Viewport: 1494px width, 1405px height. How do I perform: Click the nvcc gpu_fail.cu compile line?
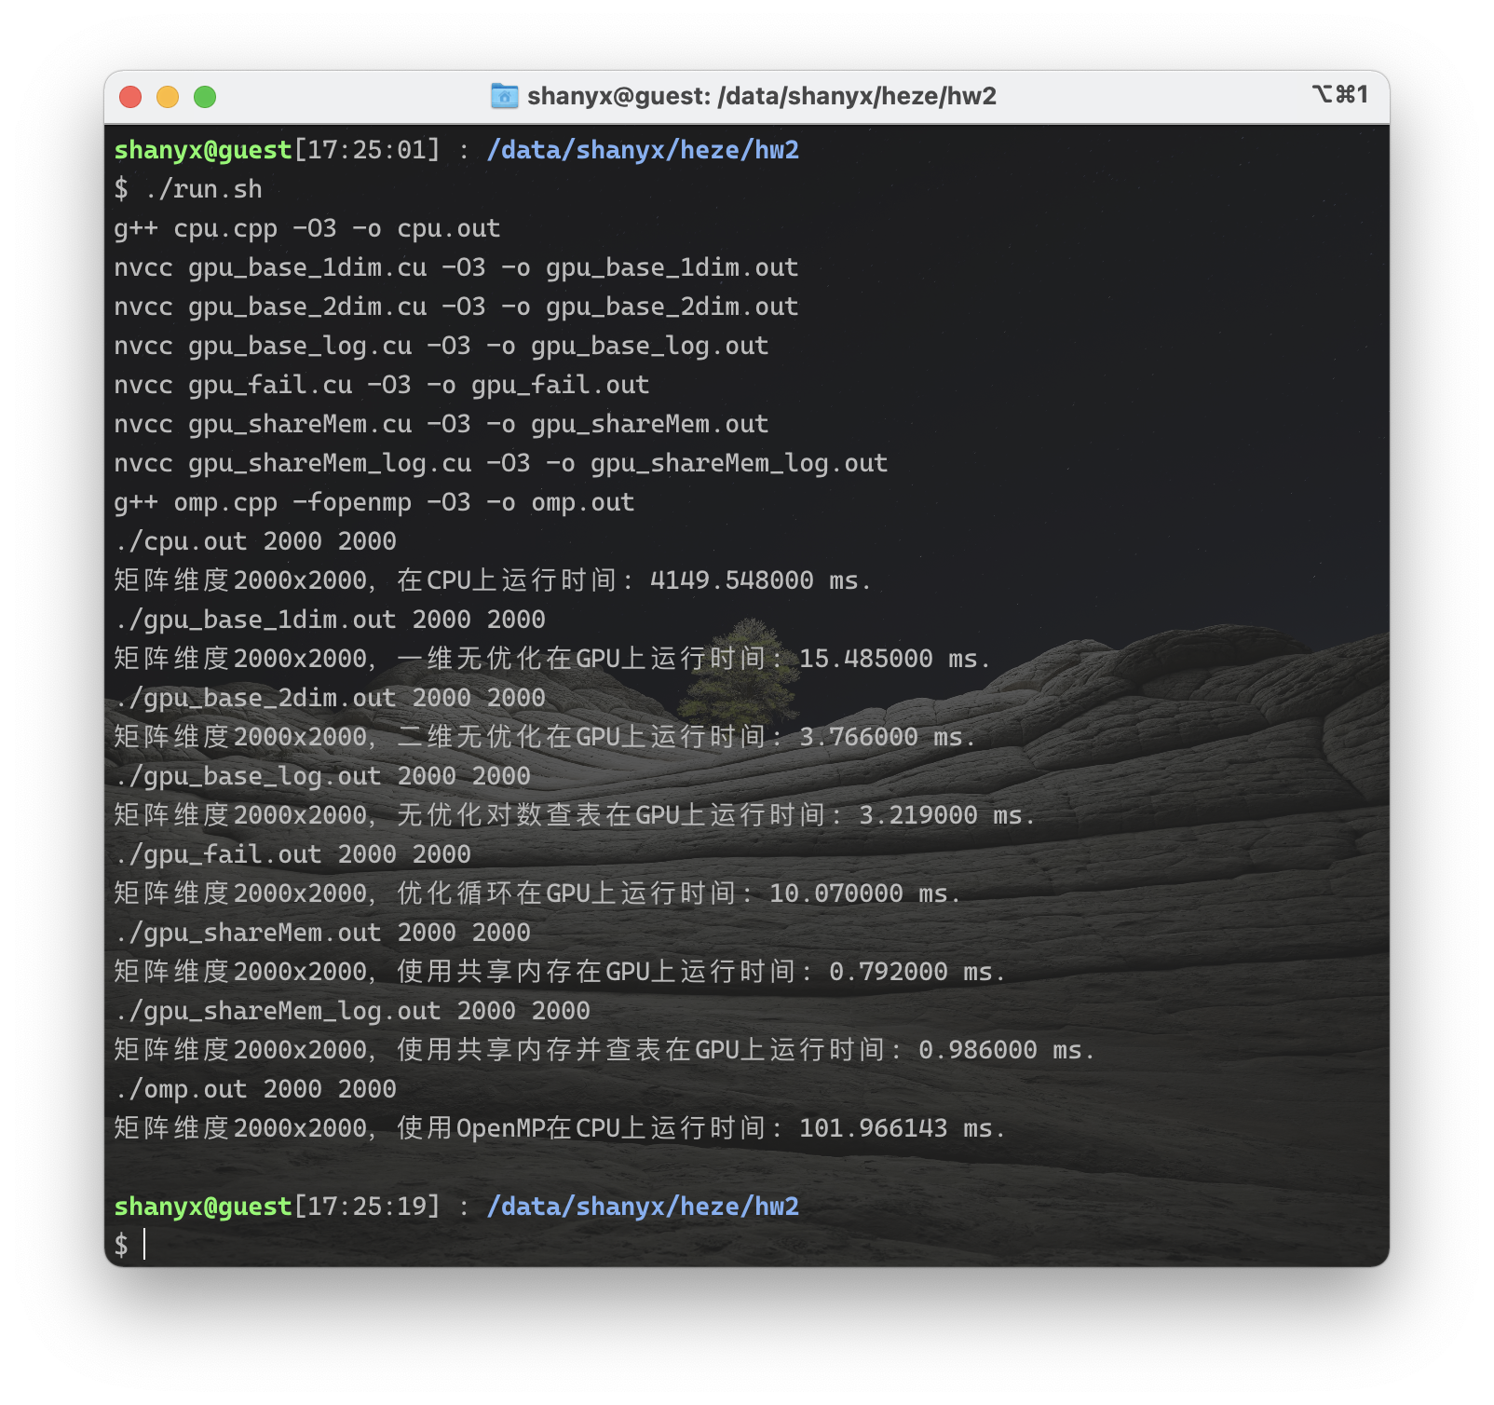[x=382, y=385]
